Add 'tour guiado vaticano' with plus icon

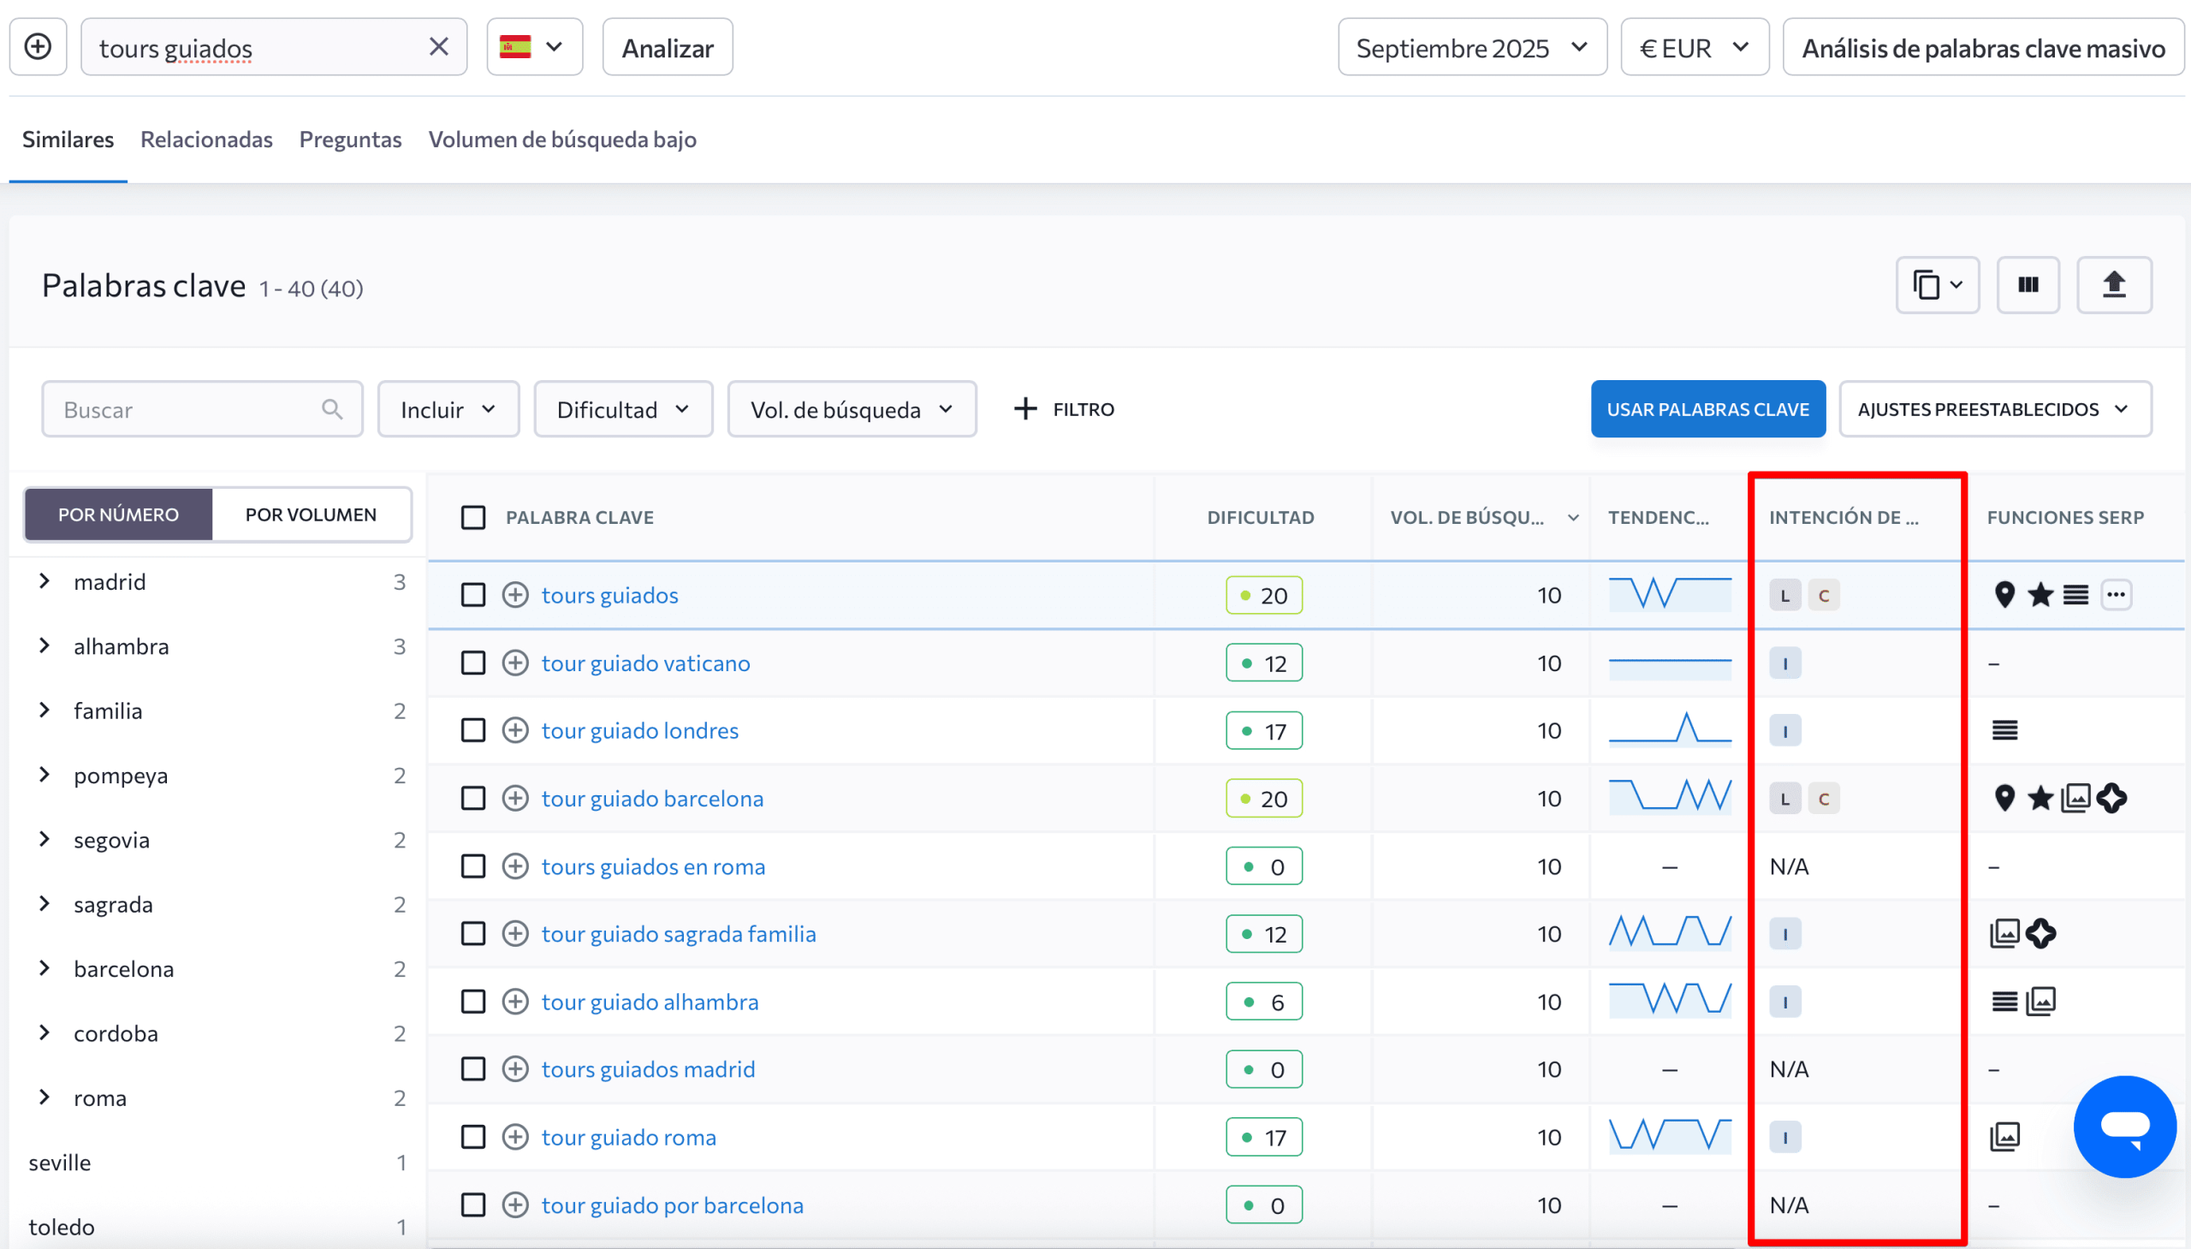[514, 663]
